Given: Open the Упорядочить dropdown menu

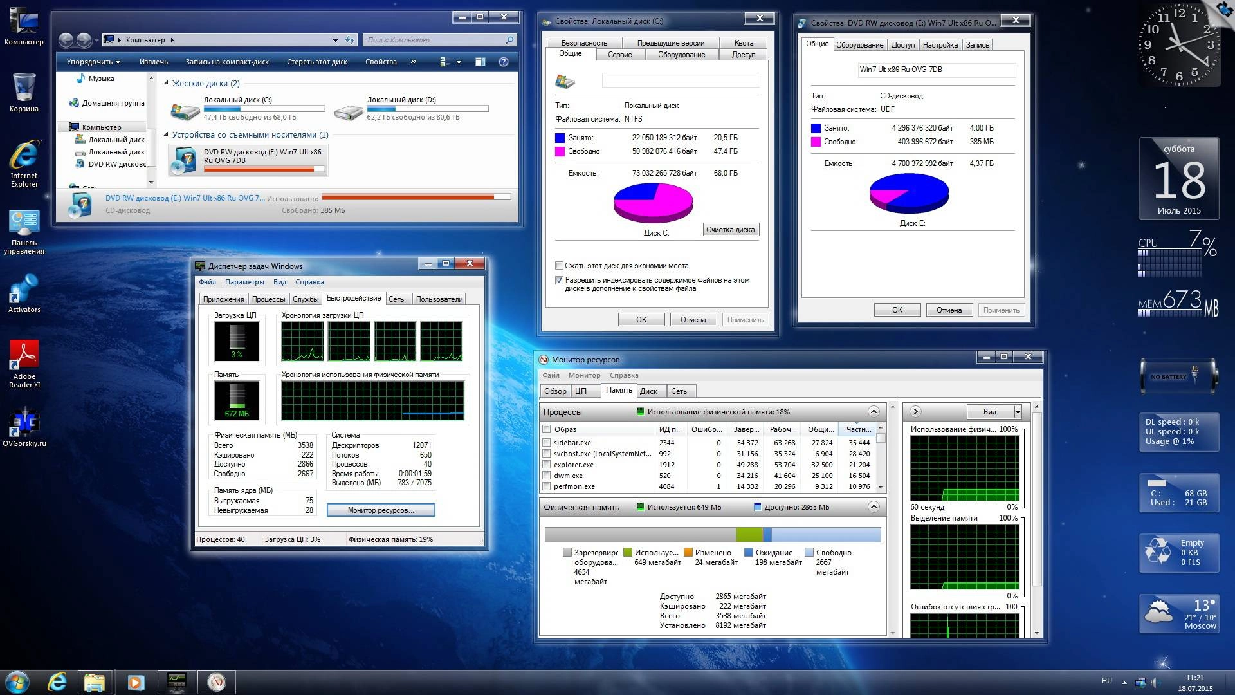Looking at the screenshot, I should click(93, 62).
